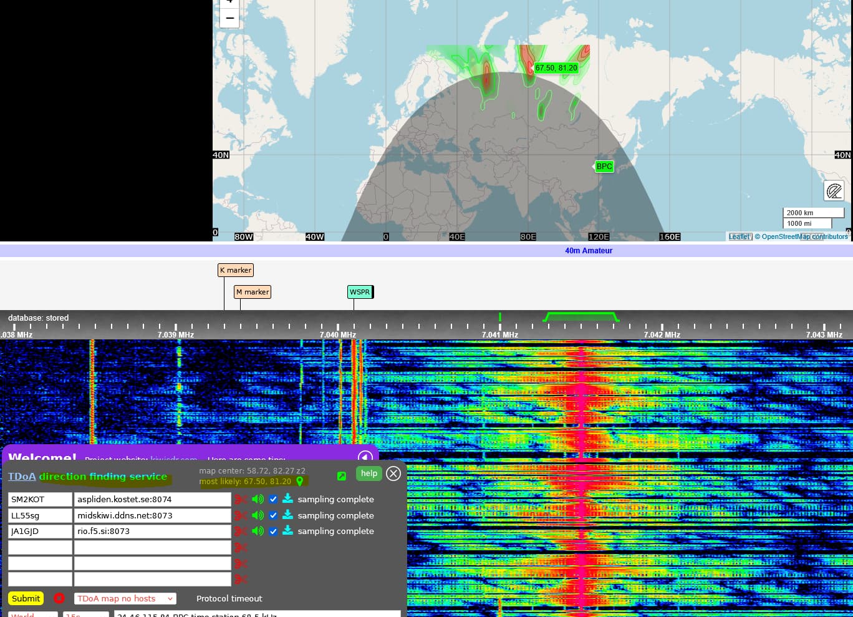This screenshot has width=853, height=617.
Task: Open the 'TDoA map no hosts' dropdown
Action: 125,598
